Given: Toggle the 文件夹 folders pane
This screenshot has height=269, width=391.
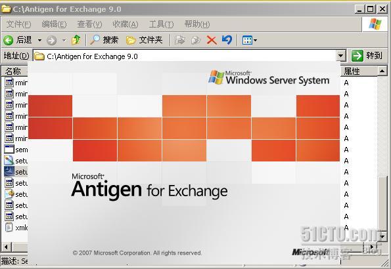Looking at the screenshot, I should (x=144, y=40).
